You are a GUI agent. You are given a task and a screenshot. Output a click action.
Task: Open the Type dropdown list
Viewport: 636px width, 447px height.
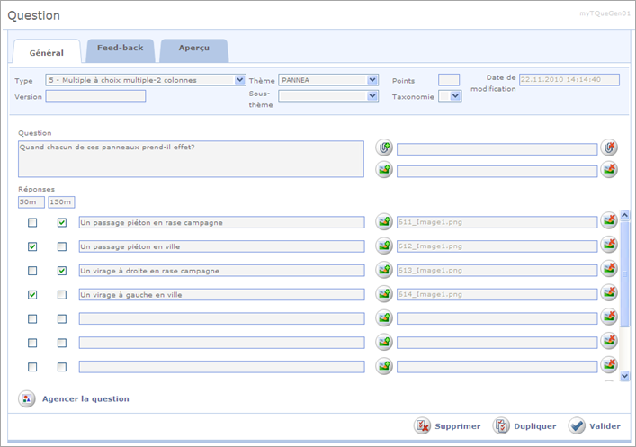tap(239, 80)
